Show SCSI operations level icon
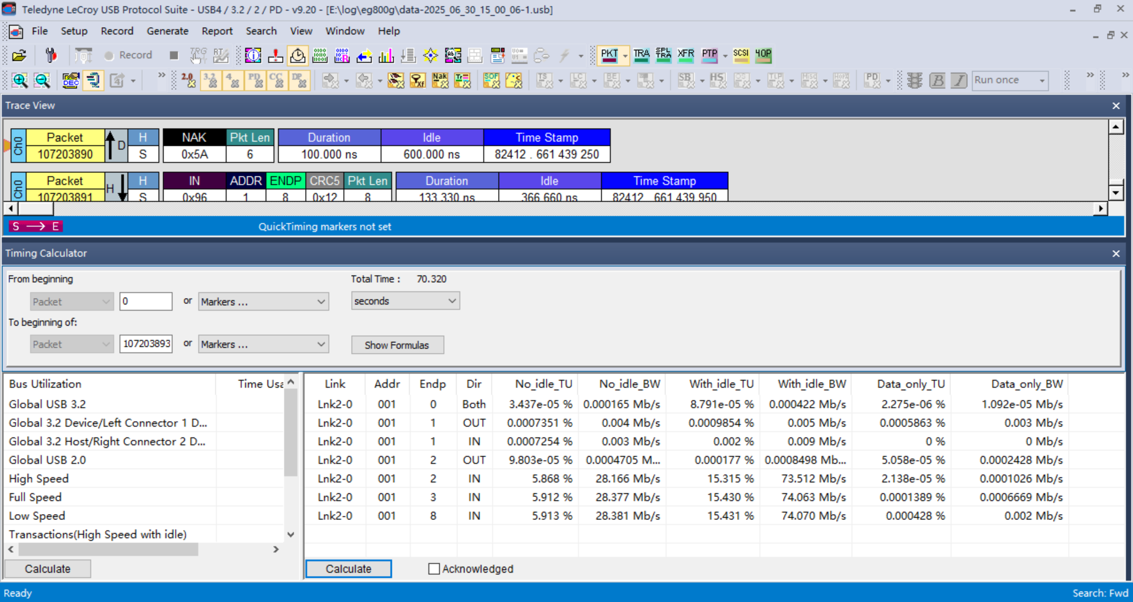1133x602 pixels. coord(741,55)
